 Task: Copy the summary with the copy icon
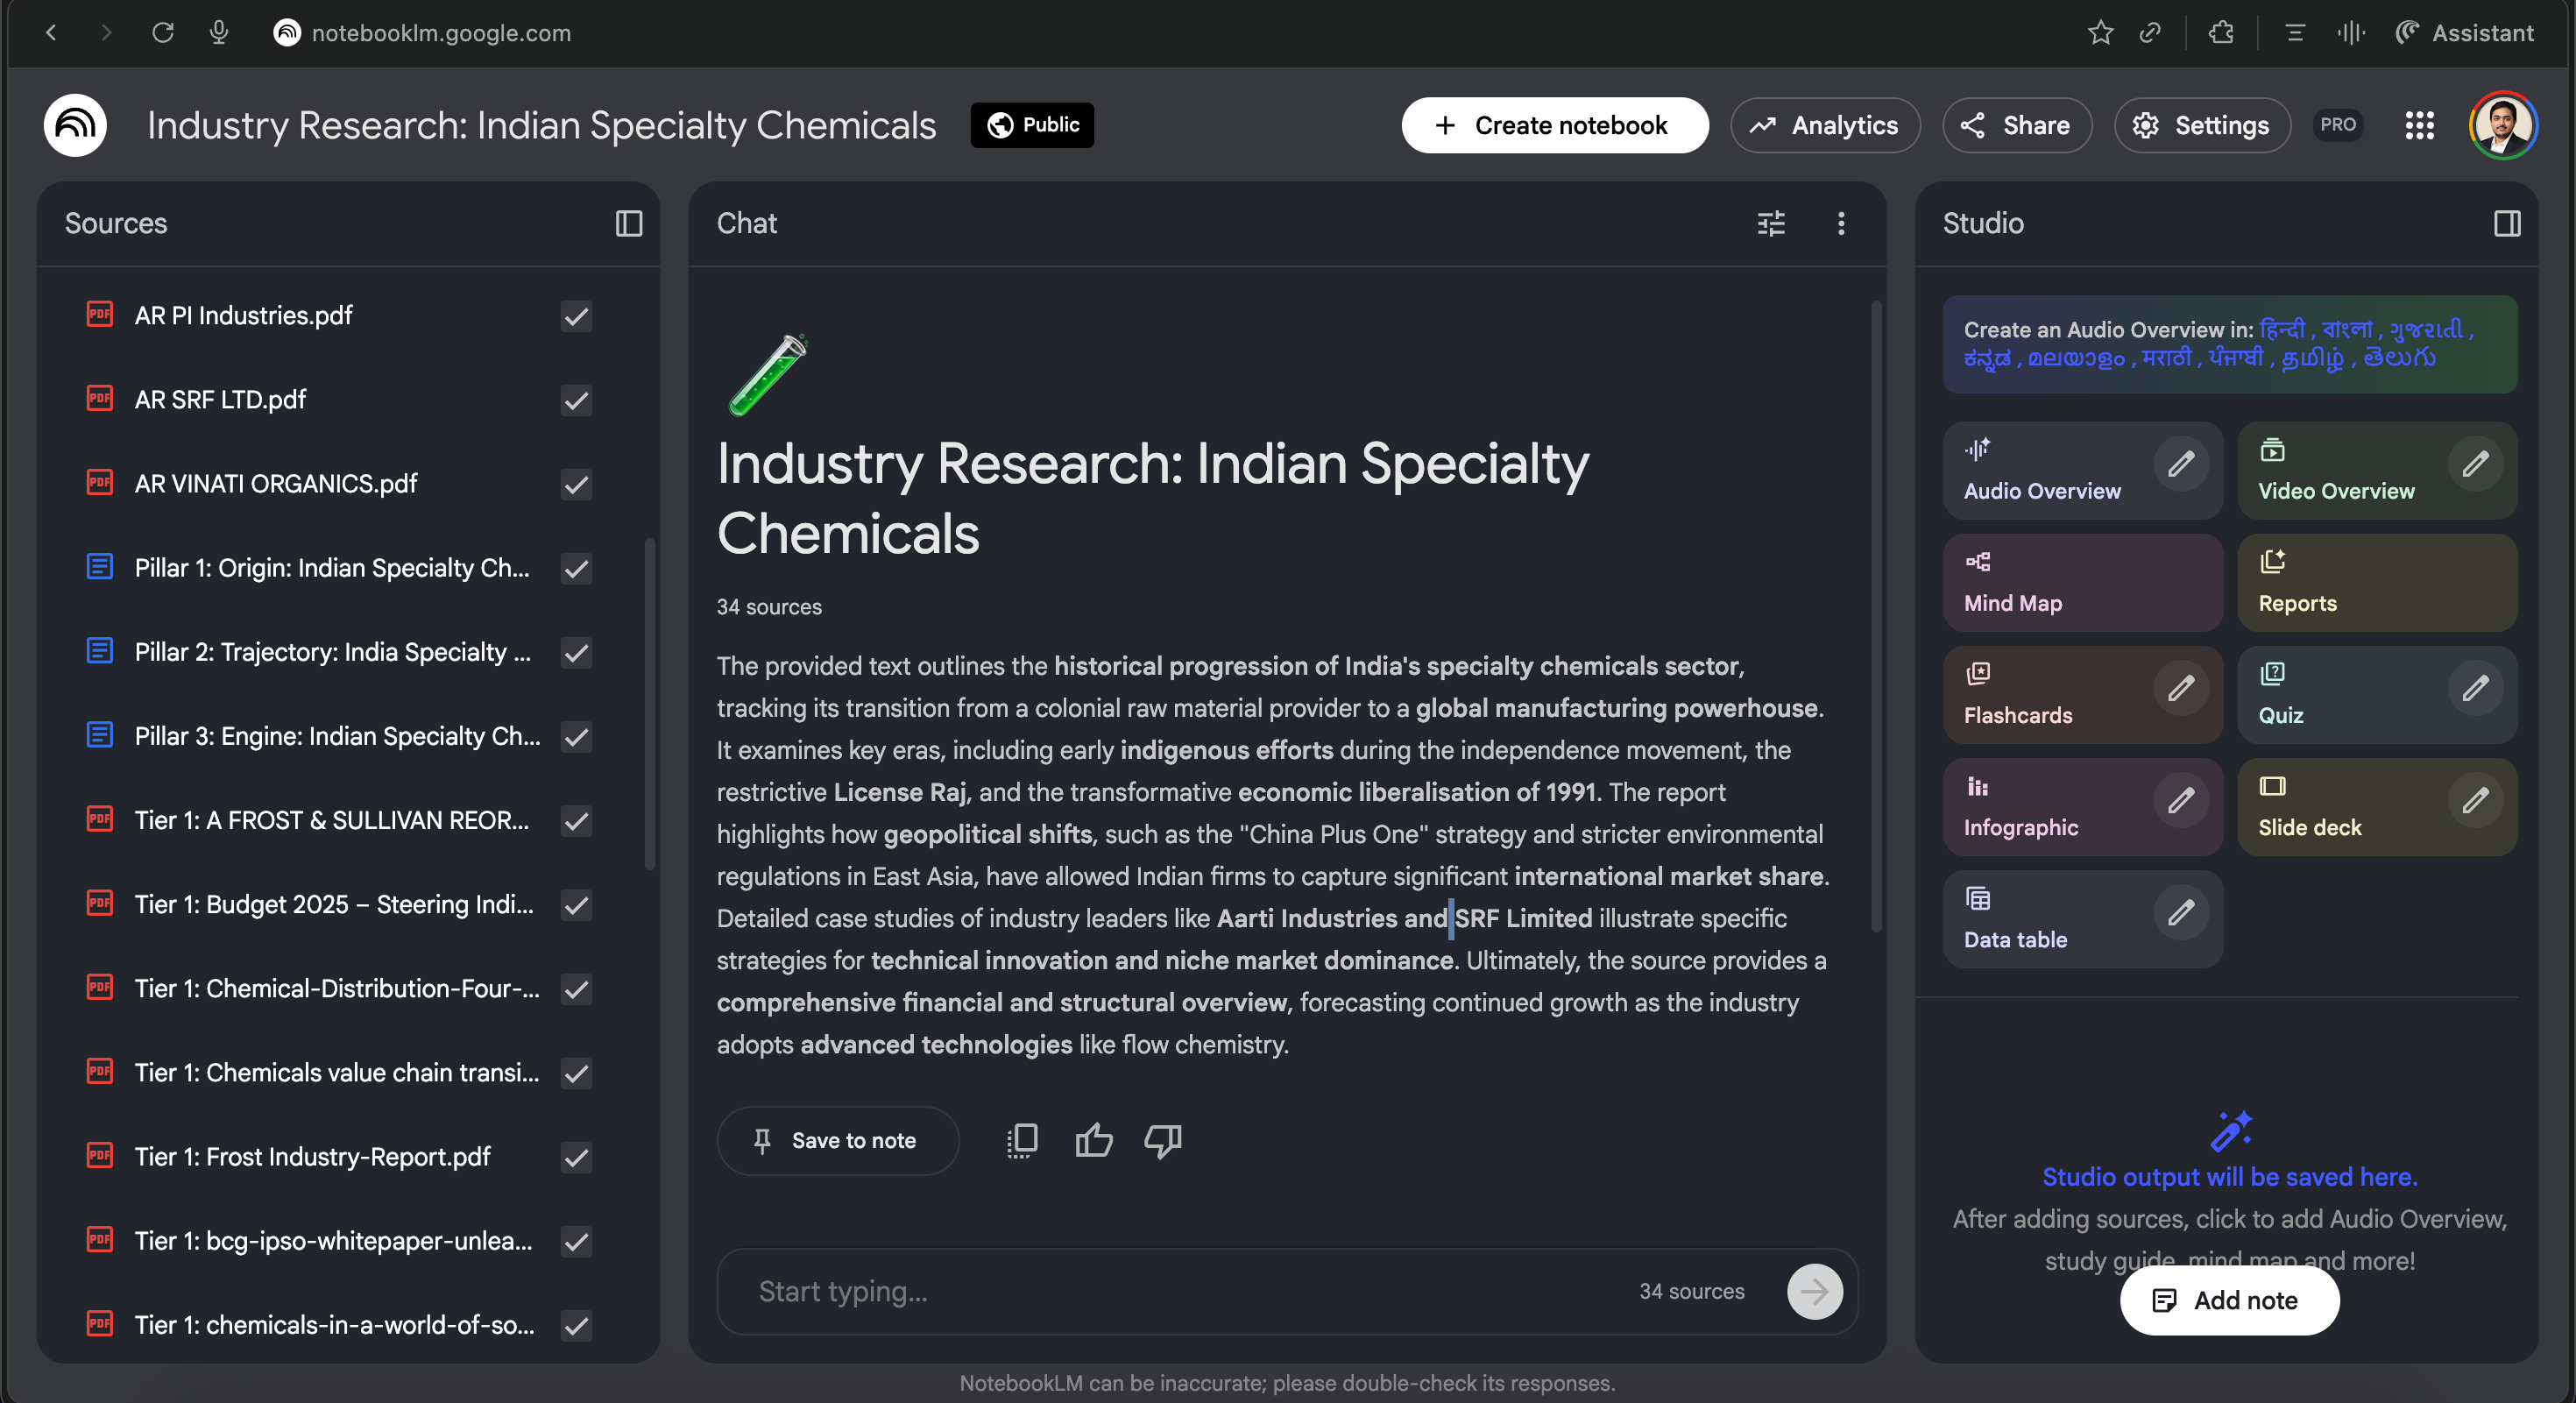click(1022, 1140)
